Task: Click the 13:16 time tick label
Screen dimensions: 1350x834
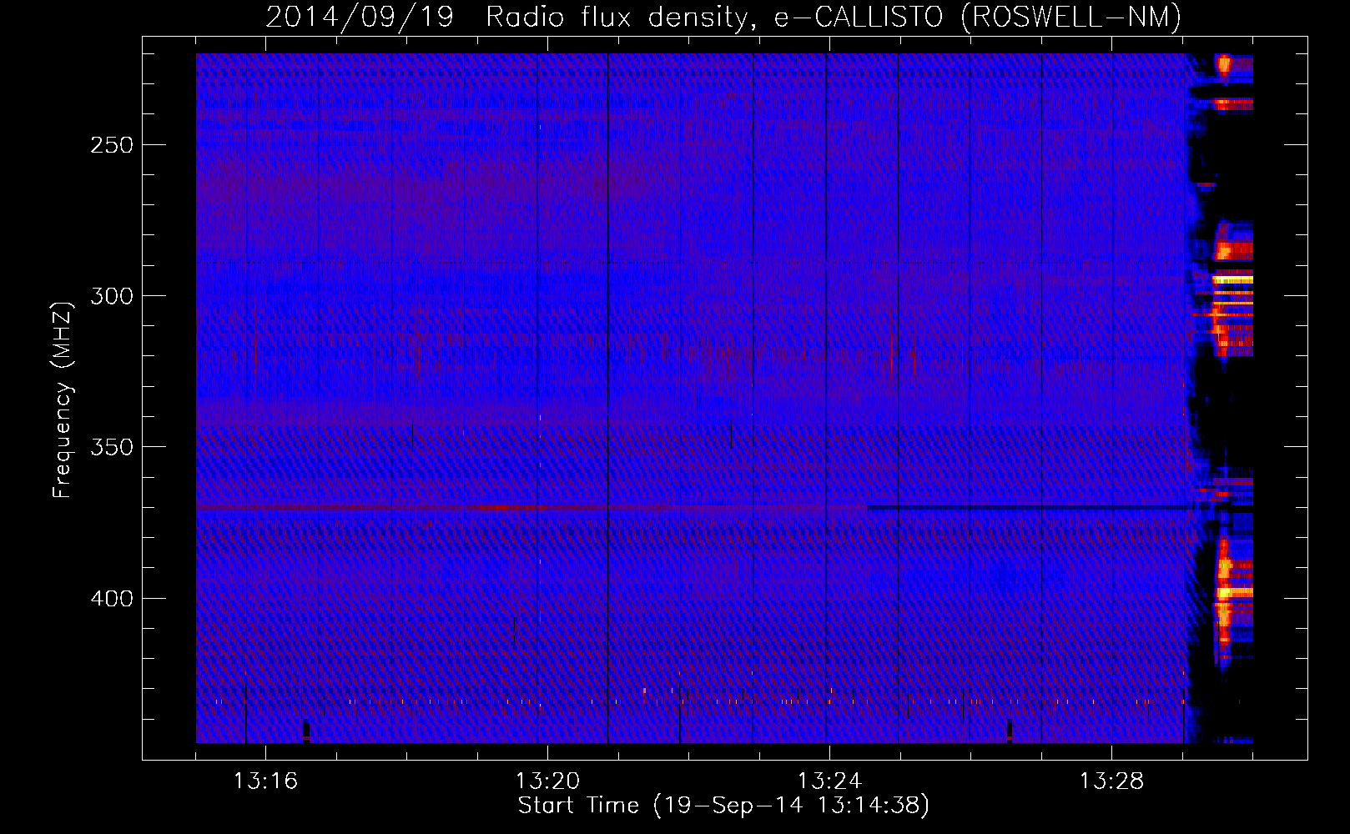Action: pyautogui.click(x=265, y=781)
